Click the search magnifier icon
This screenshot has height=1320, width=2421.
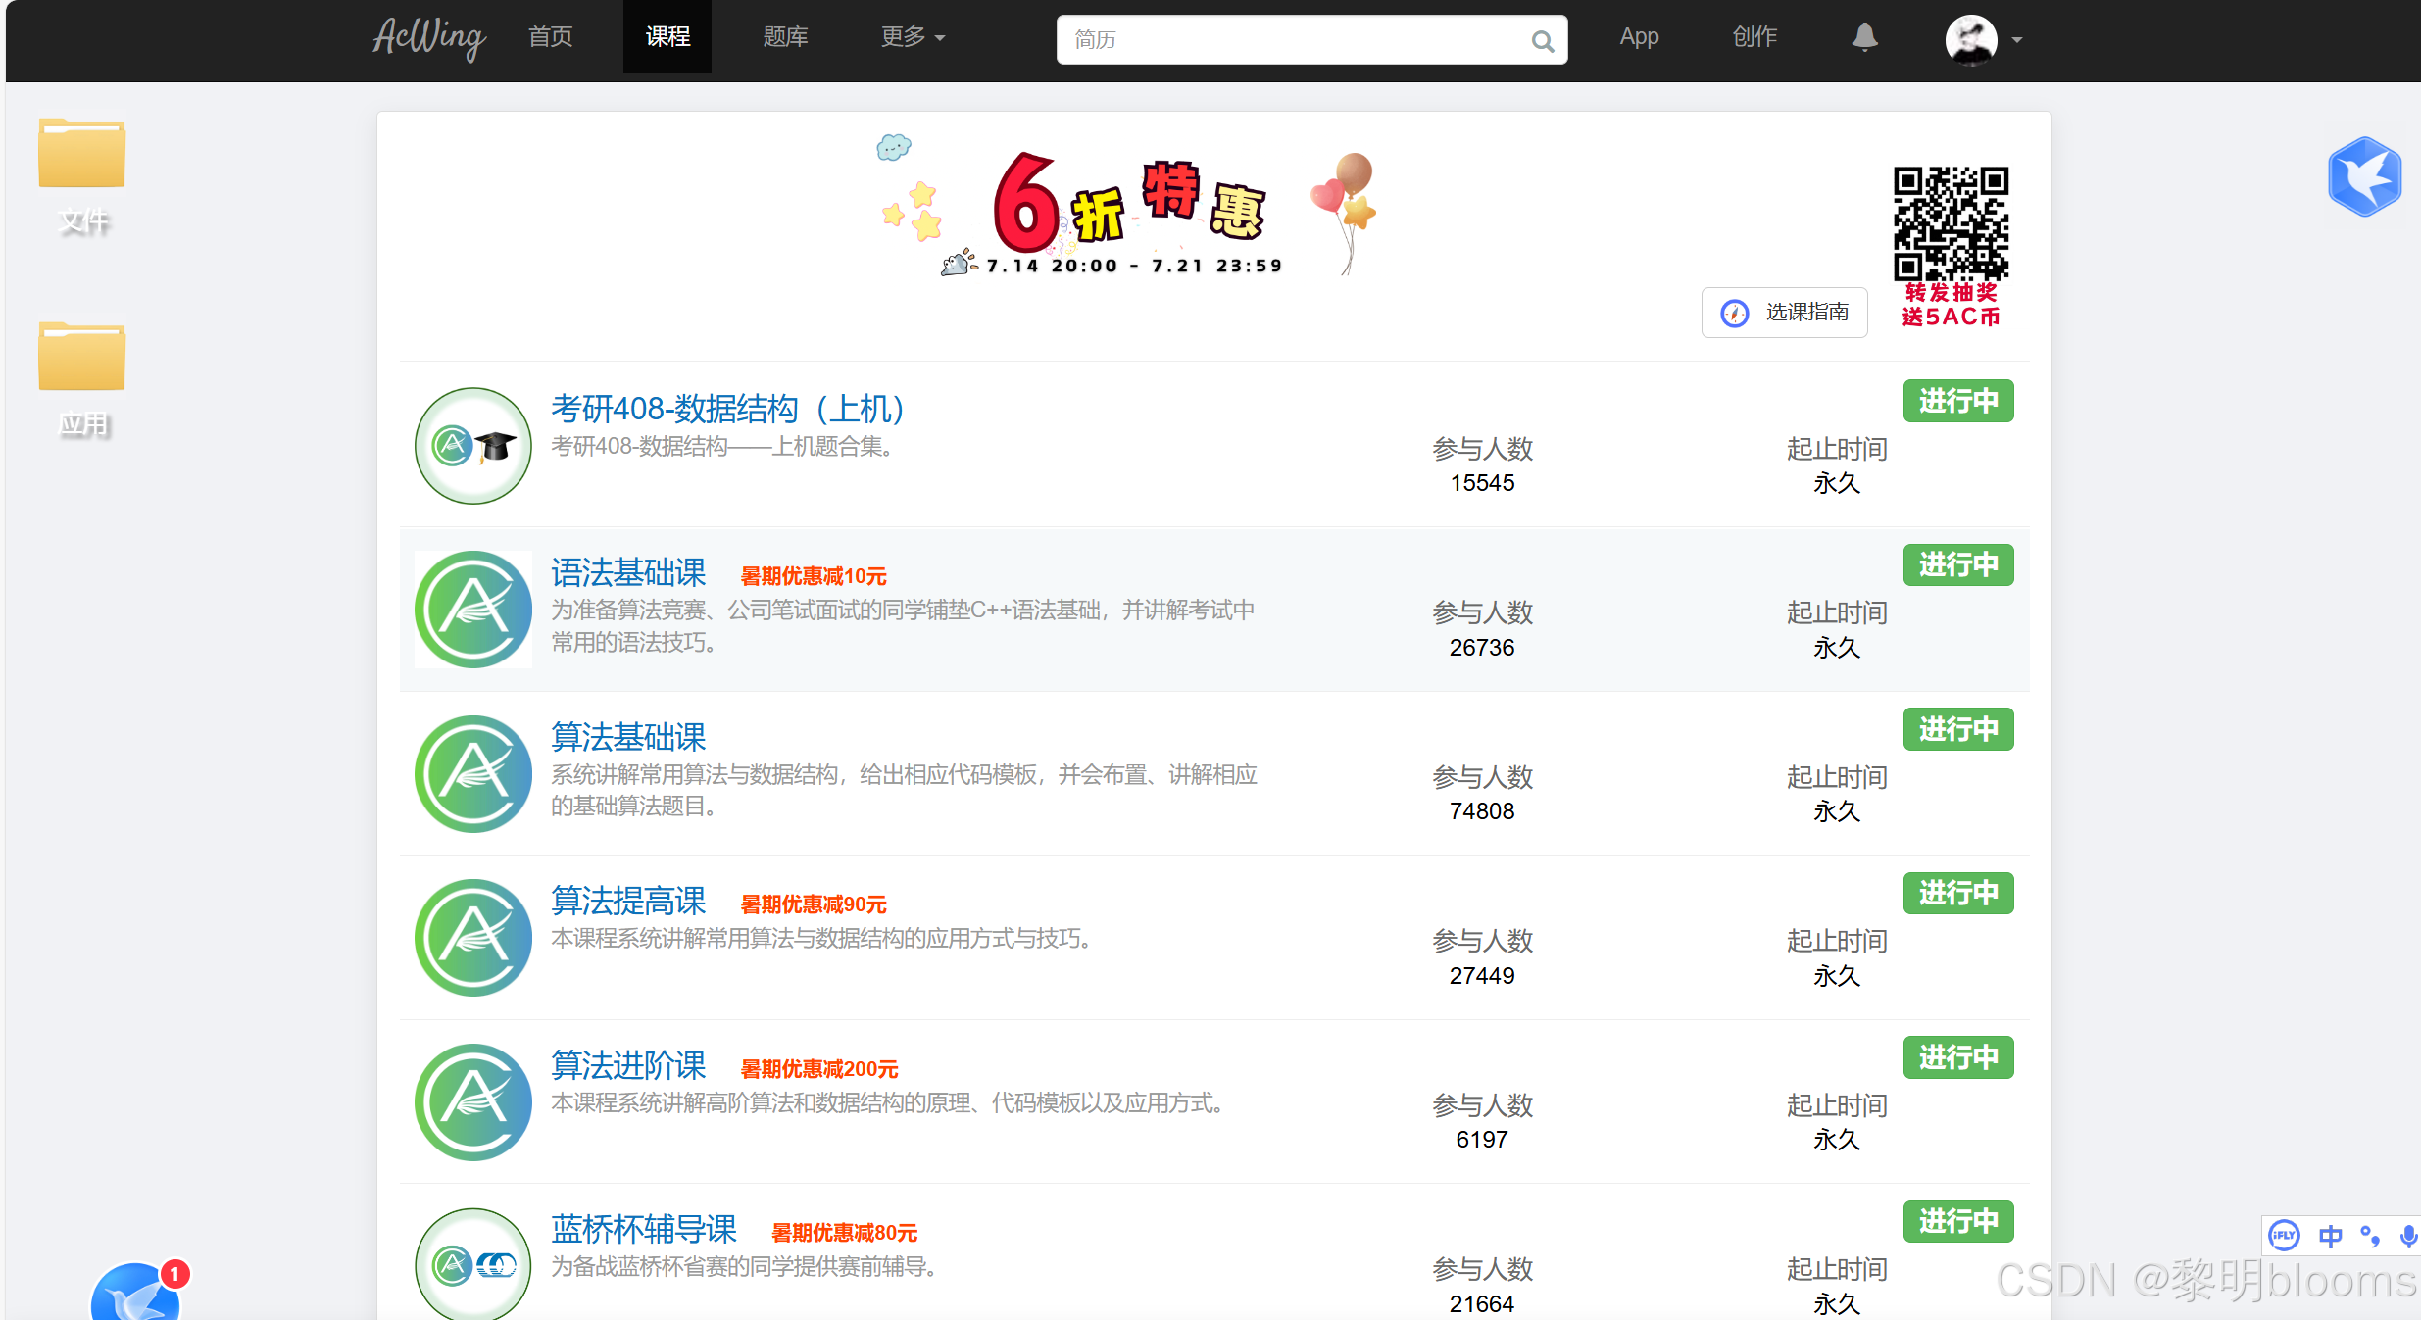pyautogui.click(x=1542, y=41)
